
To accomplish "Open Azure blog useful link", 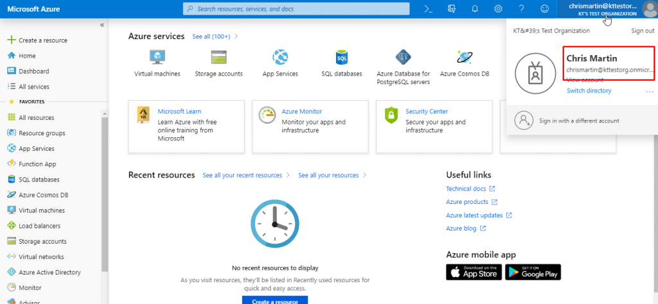I will pyautogui.click(x=466, y=228).
